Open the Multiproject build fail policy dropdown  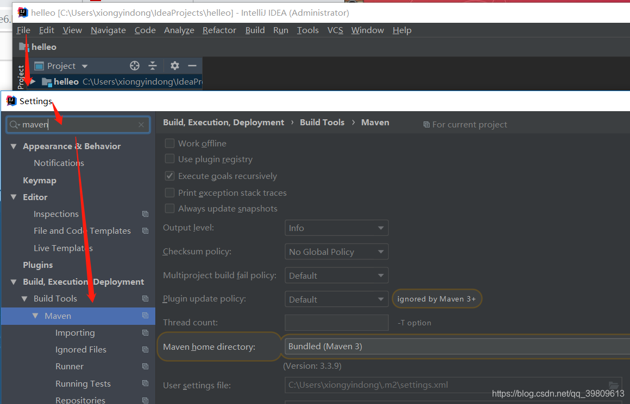pyautogui.click(x=336, y=275)
